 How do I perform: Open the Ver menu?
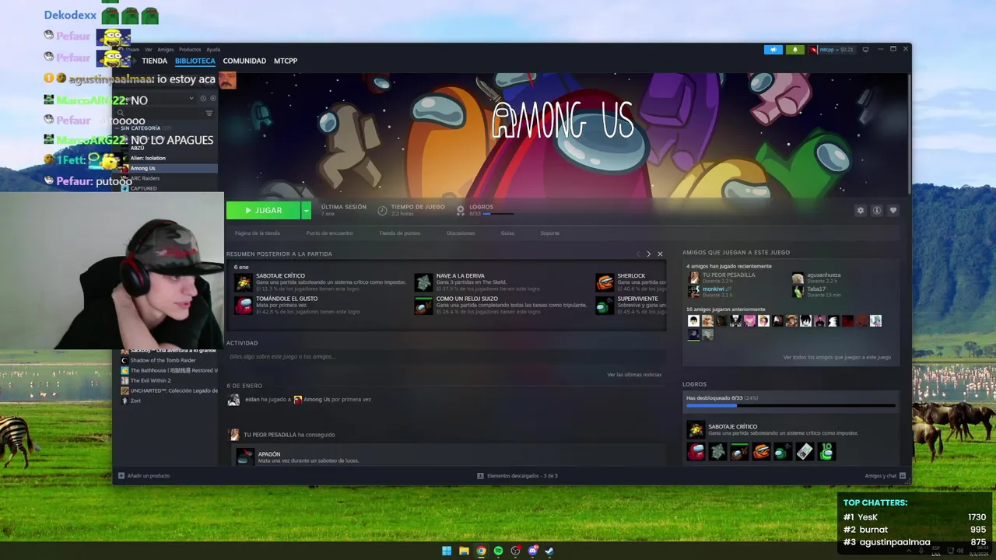click(148, 50)
